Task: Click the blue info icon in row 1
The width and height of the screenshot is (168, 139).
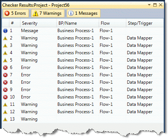Action: [5, 31]
